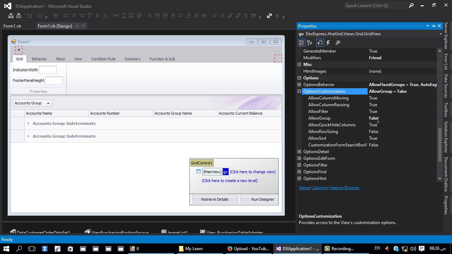Open the Feature Browser link

point(344,188)
